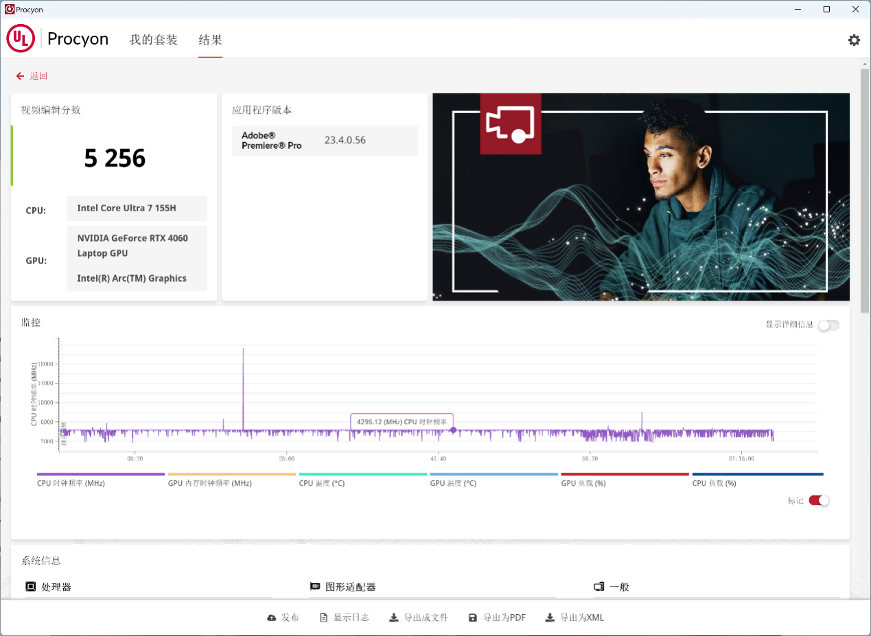Select the 结果 tab
871x636 pixels.
pyautogui.click(x=210, y=40)
